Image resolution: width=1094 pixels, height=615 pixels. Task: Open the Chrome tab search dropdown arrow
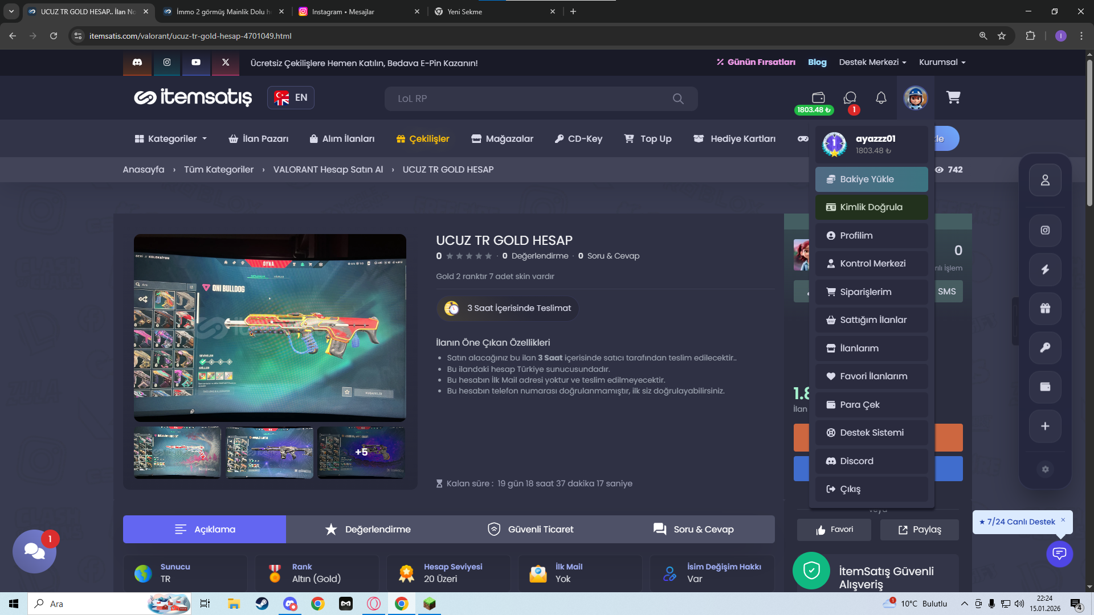point(11,11)
